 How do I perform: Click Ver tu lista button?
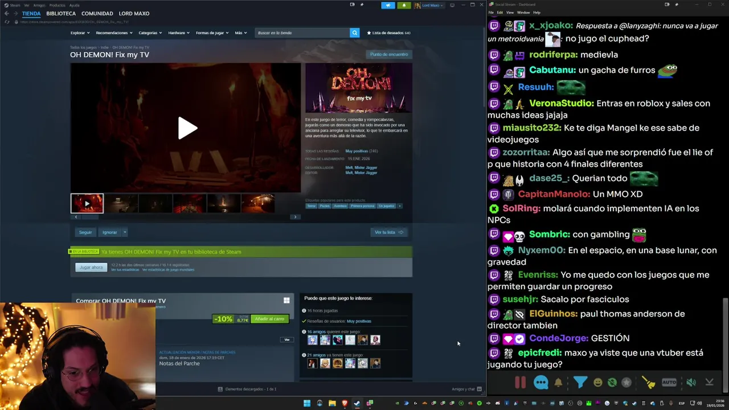click(389, 232)
